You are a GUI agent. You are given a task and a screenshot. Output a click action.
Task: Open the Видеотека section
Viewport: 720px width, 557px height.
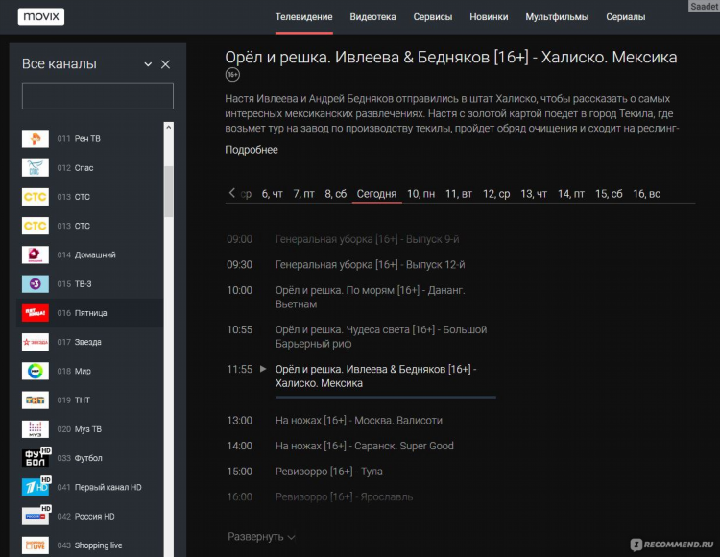click(372, 17)
